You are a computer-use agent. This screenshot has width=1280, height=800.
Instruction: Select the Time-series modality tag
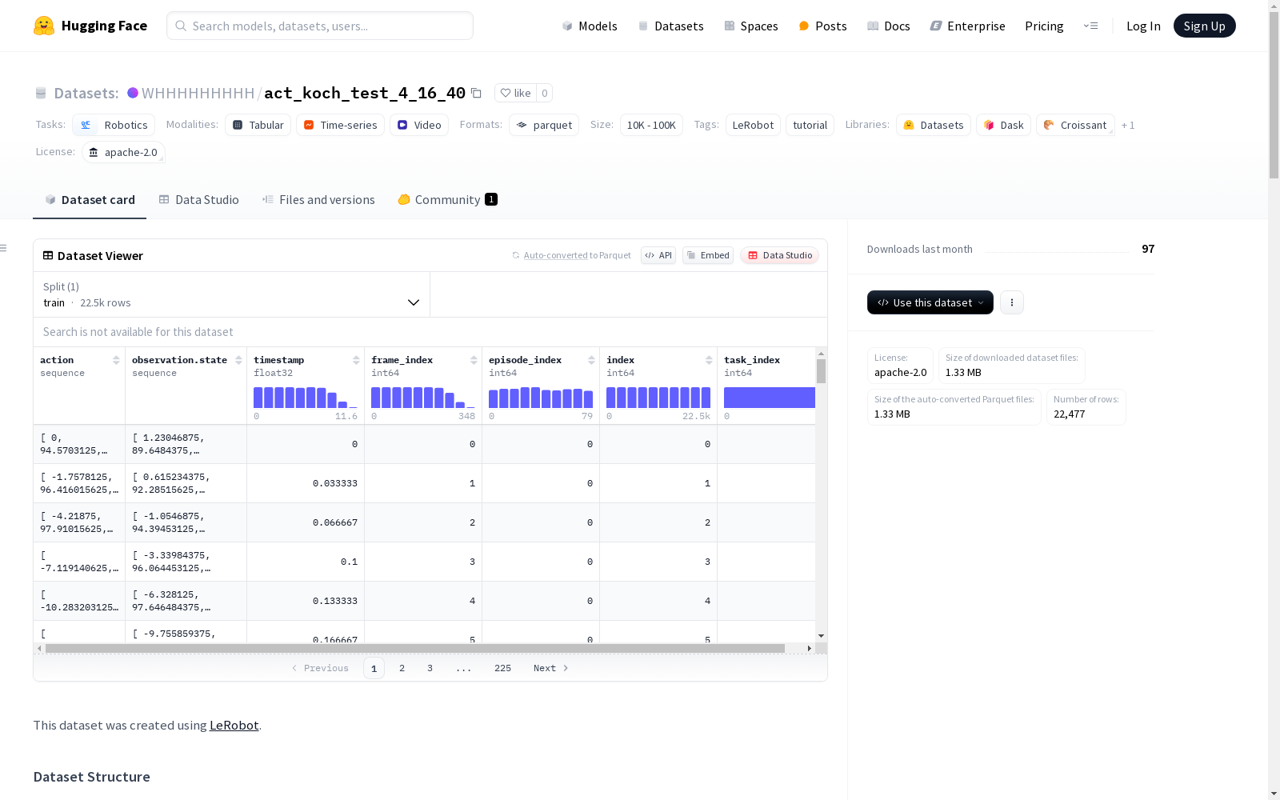(340, 125)
